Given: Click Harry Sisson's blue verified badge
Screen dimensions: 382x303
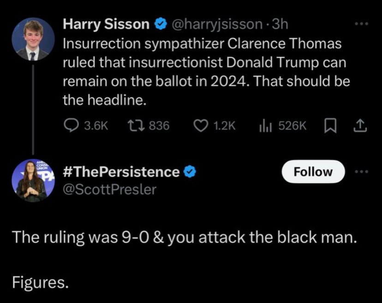Looking at the screenshot, I should point(161,24).
